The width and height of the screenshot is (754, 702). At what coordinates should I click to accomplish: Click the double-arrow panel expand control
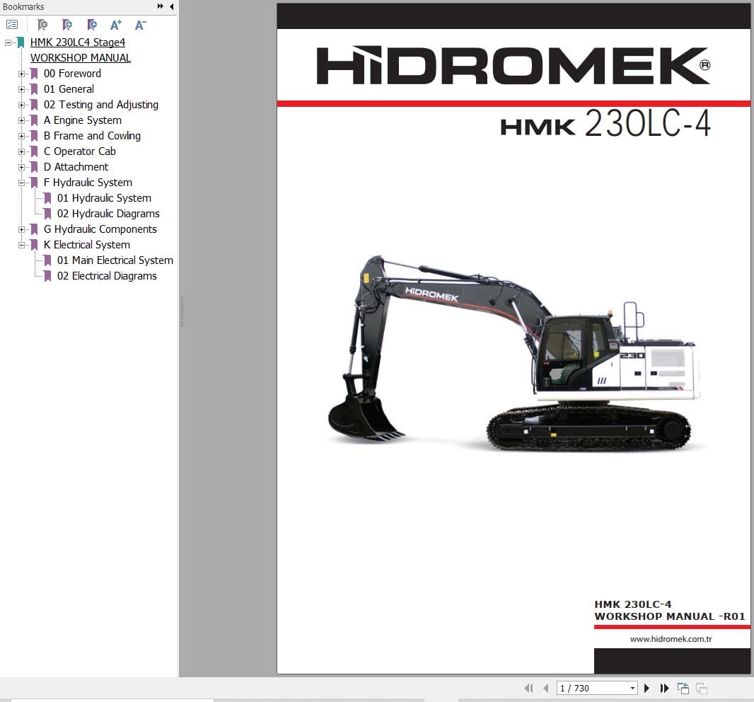[x=161, y=6]
